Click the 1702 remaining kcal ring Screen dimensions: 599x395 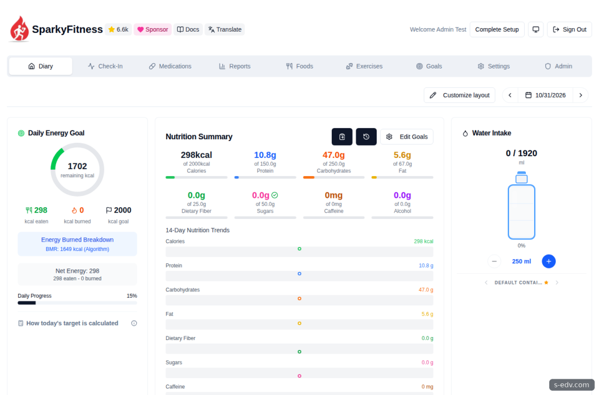[77, 170]
